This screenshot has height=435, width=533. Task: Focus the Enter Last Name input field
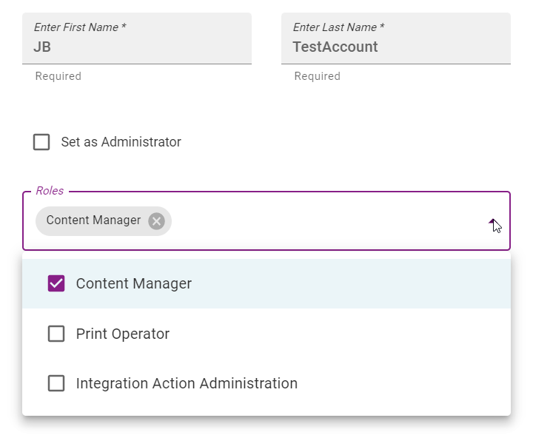(x=396, y=38)
